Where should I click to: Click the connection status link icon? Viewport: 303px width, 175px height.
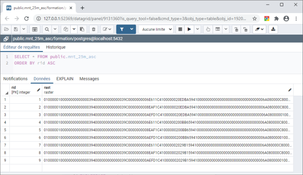point(6,38)
